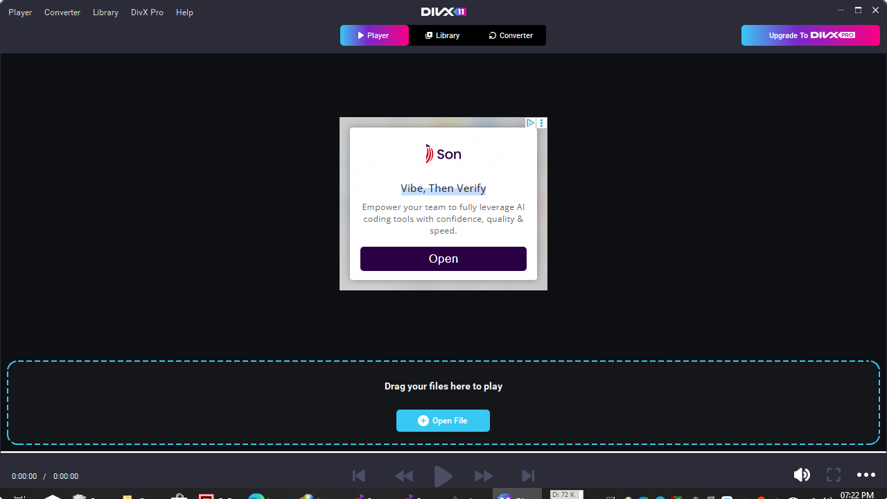887x499 pixels.
Task: Skip to the previous track
Action: 359,475
